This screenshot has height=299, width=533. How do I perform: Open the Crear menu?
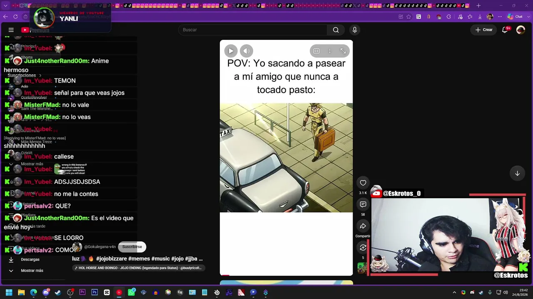coord(484,30)
